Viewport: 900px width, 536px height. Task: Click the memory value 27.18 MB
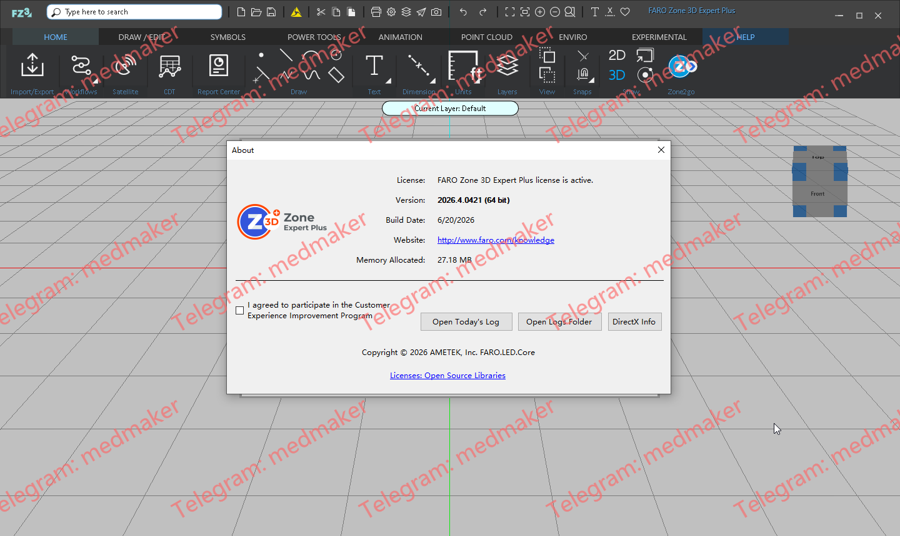pos(454,260)
